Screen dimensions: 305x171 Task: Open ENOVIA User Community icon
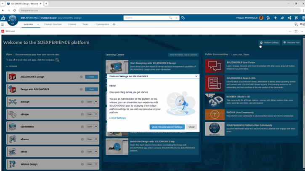click(x=215, y=115)
